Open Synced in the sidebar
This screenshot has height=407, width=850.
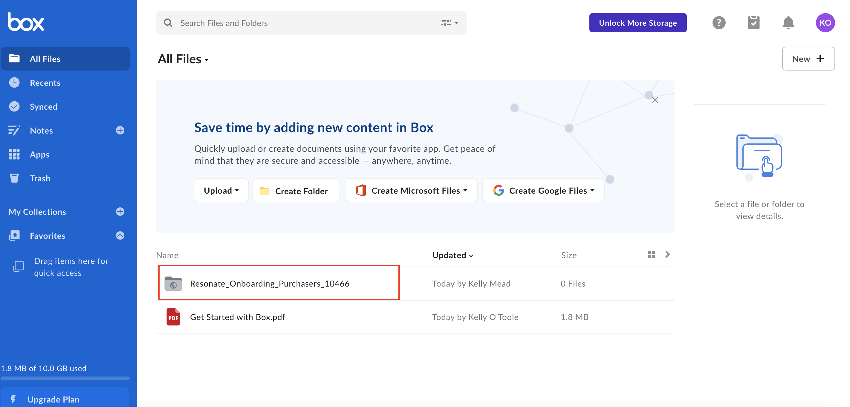click(65, 107)
